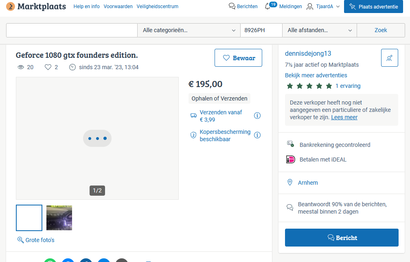Click the text Betalen met iDEAL
This screenshot has height=262, width=410.
click(x=323, y=159)
